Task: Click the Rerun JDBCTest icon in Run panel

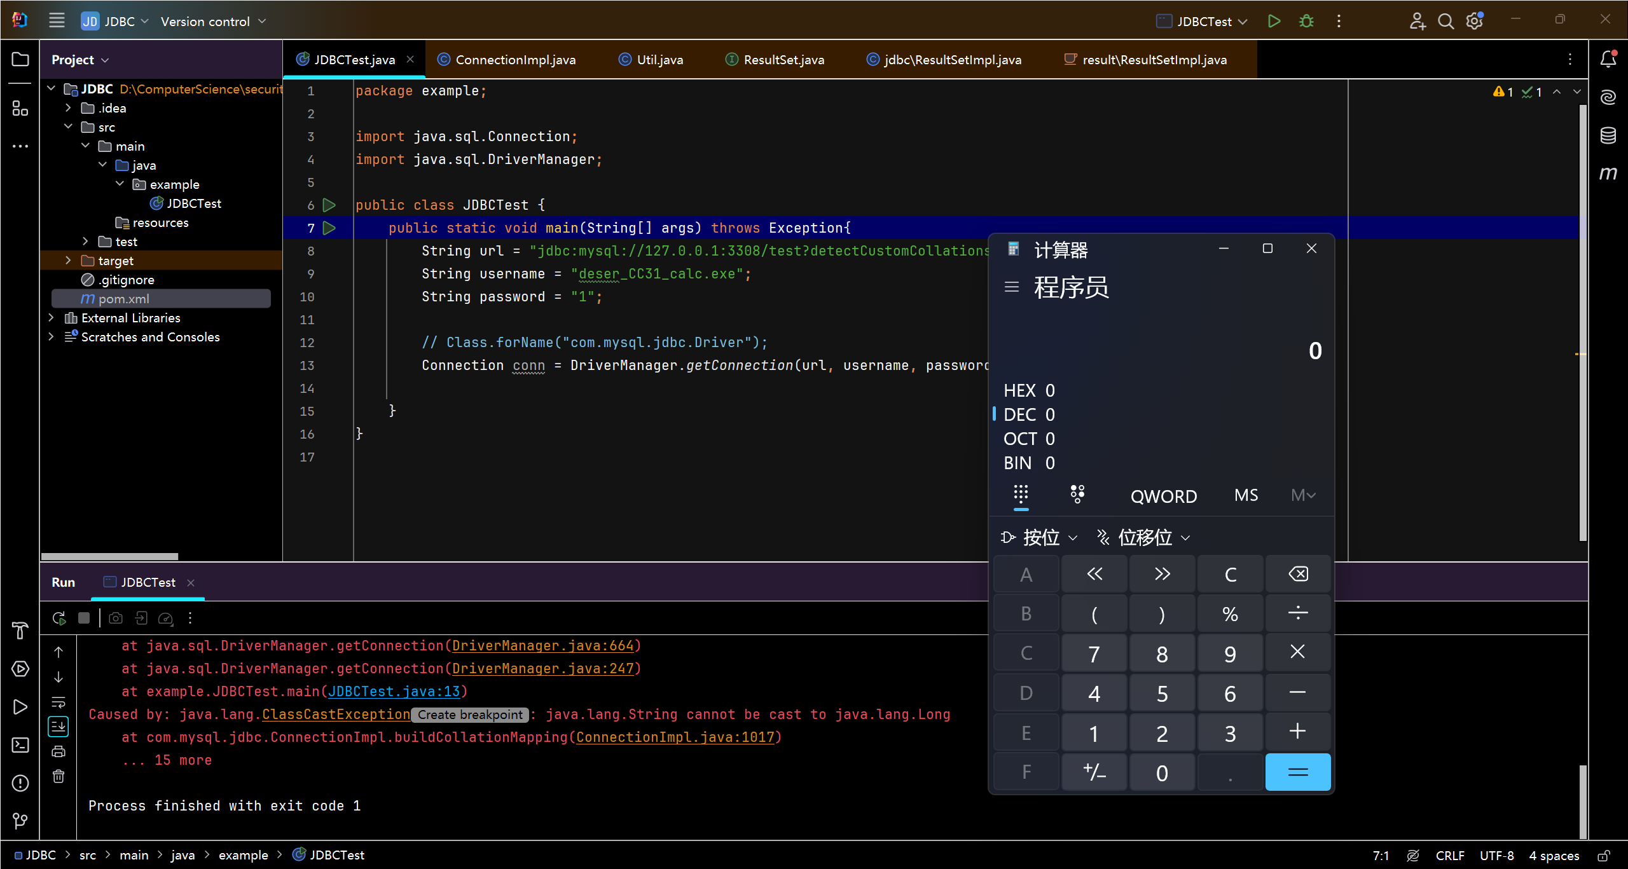Action: 59,618
